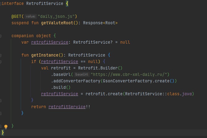Click 'Retrofit.Builder()' call
This screenshot has width=207, height=138.
(x=100, y=68)
